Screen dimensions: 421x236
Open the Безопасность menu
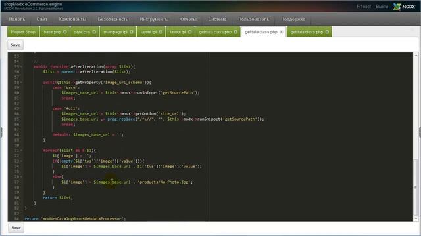[113, 19]
